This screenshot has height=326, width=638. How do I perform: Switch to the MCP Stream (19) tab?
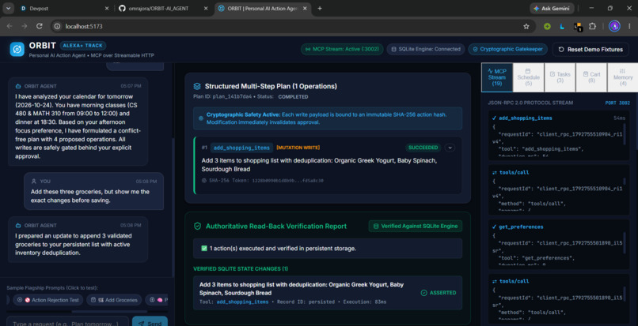click(496, 77)
